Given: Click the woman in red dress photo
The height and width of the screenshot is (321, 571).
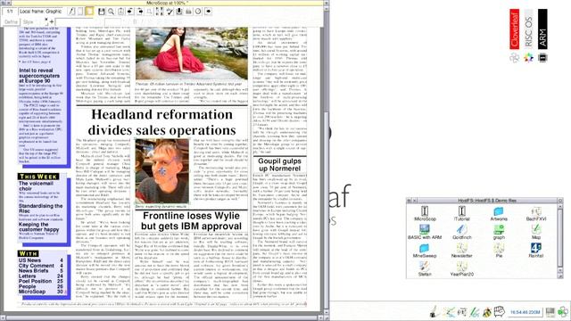Looking at the screenshot, I should 192,53.
